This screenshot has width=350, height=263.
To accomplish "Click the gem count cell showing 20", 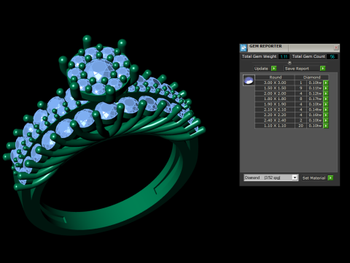I will tap(300, 126).
